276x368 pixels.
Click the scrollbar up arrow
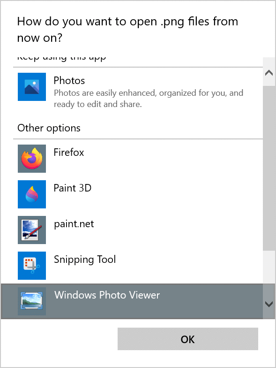269,72
